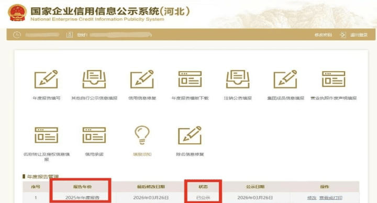Open the 年度报告模板下载 icon
Viewport: 377px width, 203px height.
pyautogui.click(x=190, y=79)
